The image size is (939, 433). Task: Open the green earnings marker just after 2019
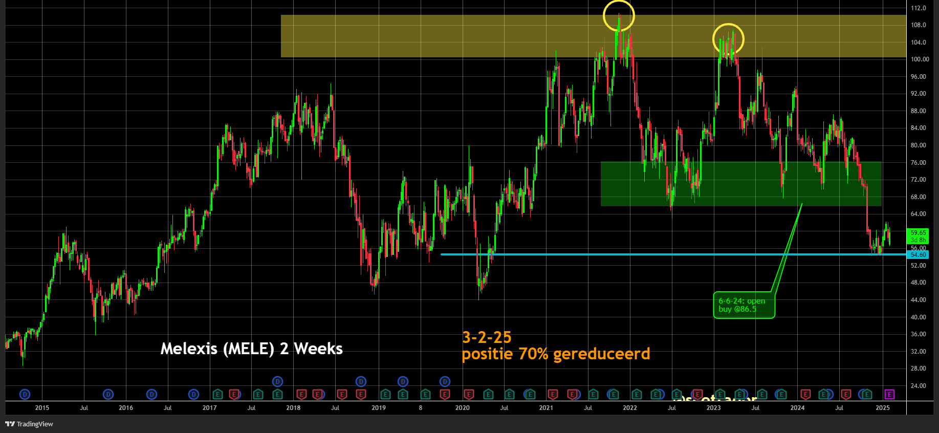(385, 394)
